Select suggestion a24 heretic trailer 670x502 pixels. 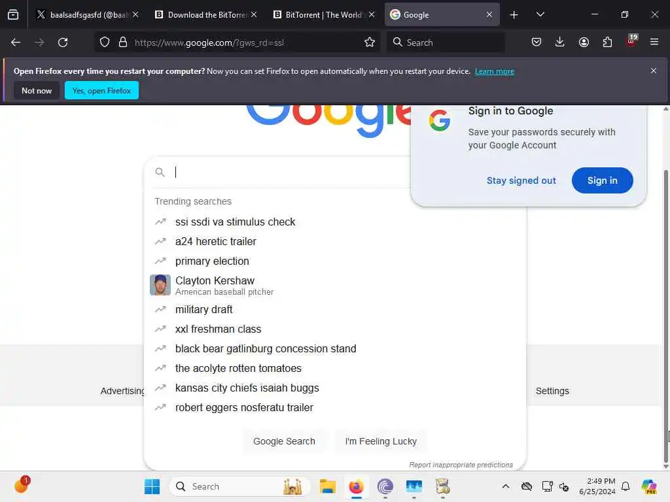coord(335,242)
